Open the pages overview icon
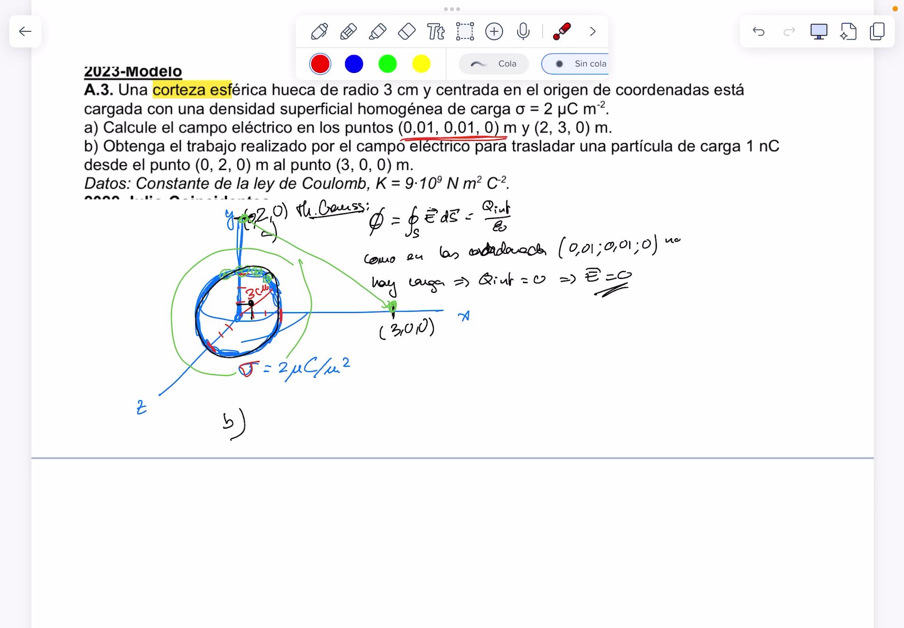Image resolution: width=904 pixels, height=628 pixels. click(877, 32)
